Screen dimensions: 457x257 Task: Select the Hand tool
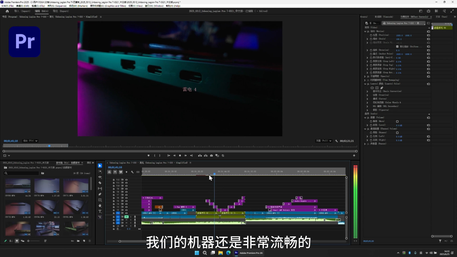point(100,206)
